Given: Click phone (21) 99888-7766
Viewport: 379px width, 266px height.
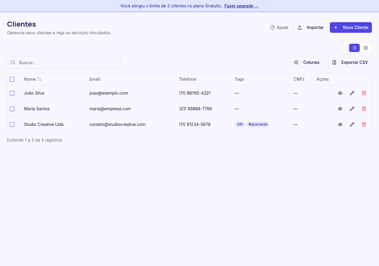Looking at the screenshot, I should (195, 109).
